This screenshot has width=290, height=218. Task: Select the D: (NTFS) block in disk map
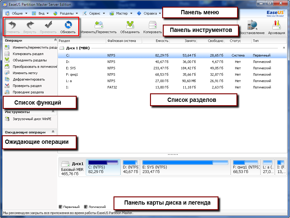130,167
